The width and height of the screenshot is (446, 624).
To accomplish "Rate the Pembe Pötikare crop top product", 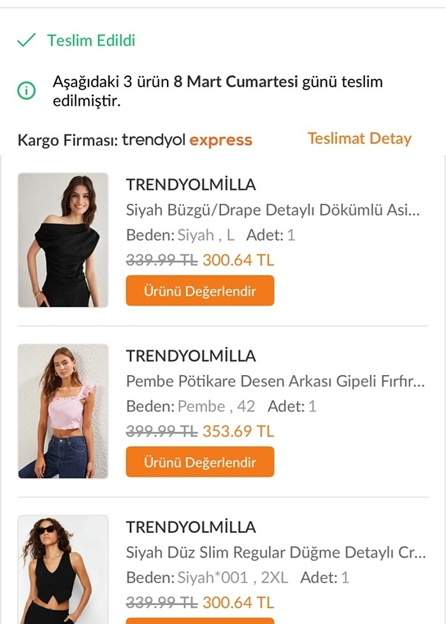I will (x=199, y=462).
